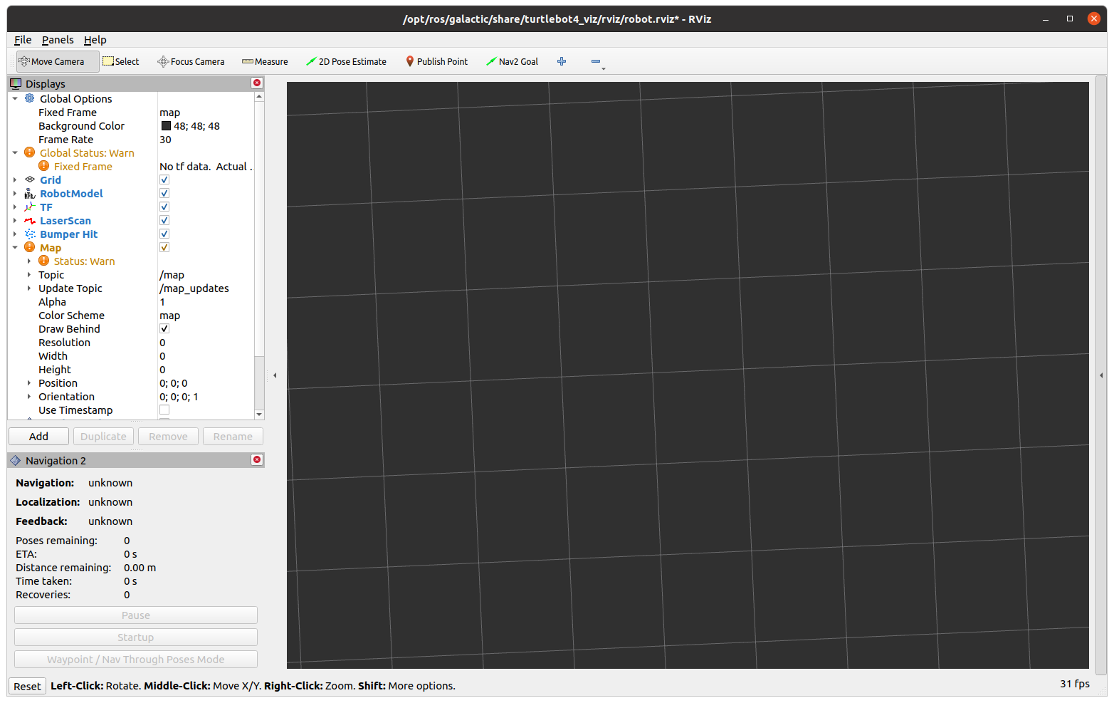1114x703 pixels.
Task: Add a new tool with the plus icon
Action: coord(562,61)
